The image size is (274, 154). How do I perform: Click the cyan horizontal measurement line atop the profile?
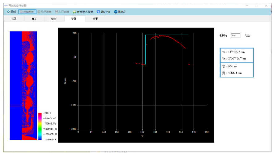[167, 35]
